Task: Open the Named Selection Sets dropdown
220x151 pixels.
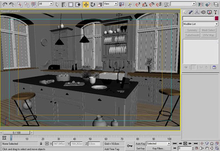Action: (x=183, y=4)
